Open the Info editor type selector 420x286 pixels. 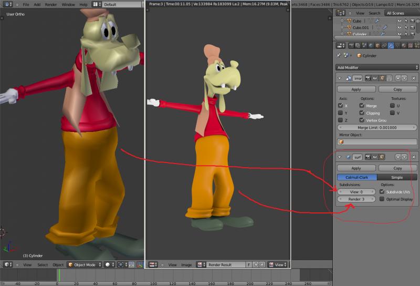pyautogui.click(x=8, y=4)
